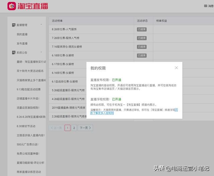Open the 消息 message icon
This screenshot has width=214, height=176.
click(205, 6)
